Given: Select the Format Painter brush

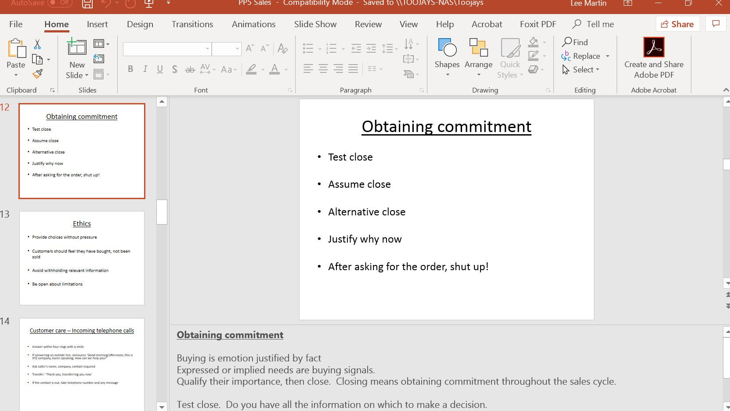Looking at the screenshot, I should point(38,74).
